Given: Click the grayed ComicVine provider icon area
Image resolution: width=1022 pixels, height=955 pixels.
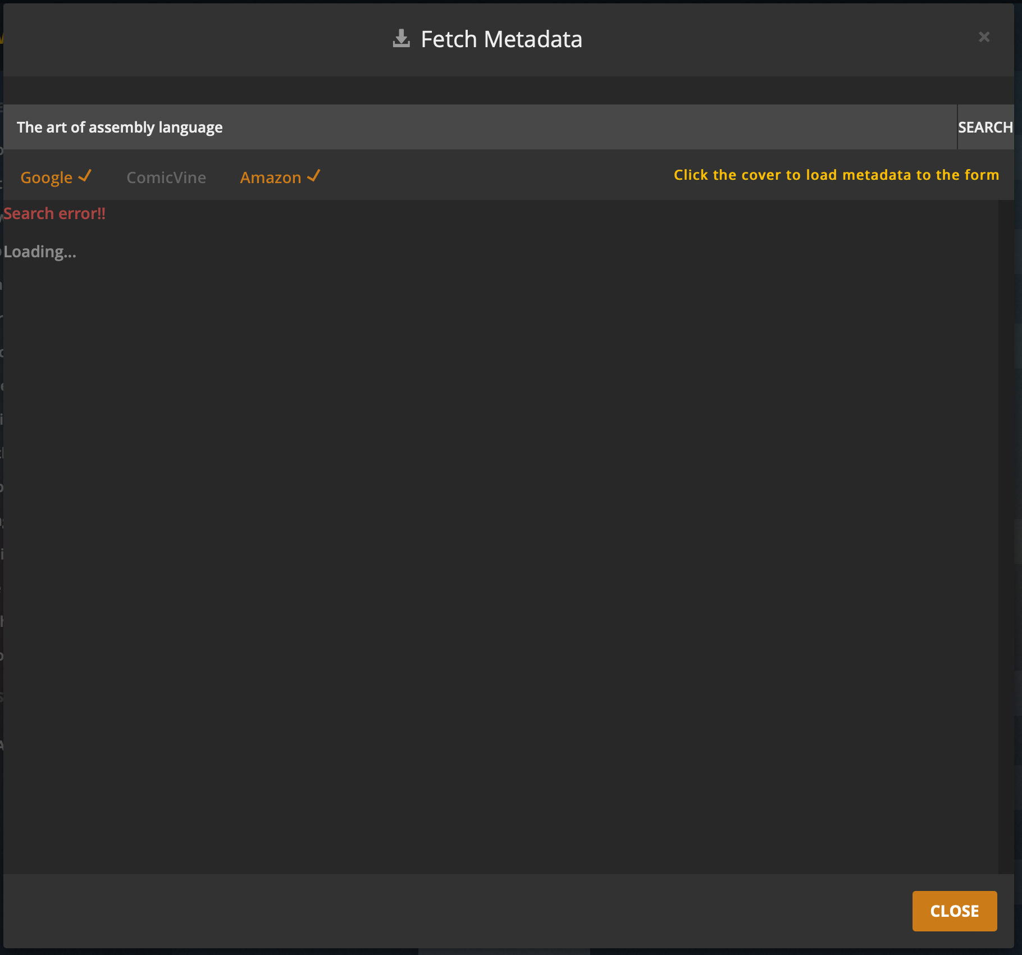Looking at the screenshot, I should point(166,177).
